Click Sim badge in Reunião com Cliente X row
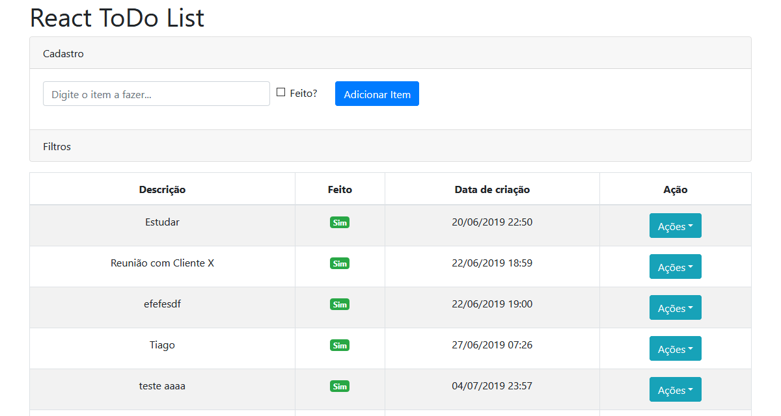 [340, 264]
